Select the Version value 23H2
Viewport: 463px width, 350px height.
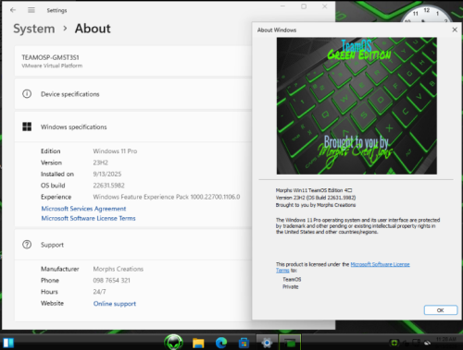101,163
